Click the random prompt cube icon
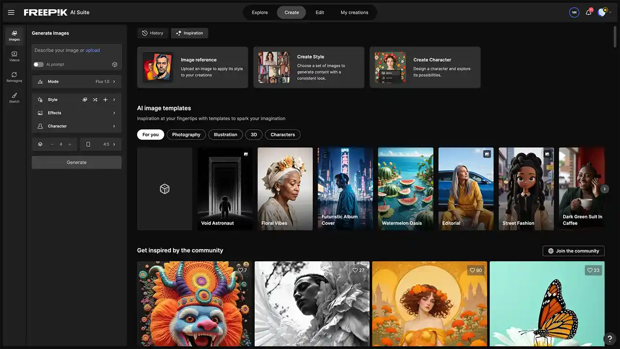The width and height of the screenshot is (620, 349). [x=115, y=64]
